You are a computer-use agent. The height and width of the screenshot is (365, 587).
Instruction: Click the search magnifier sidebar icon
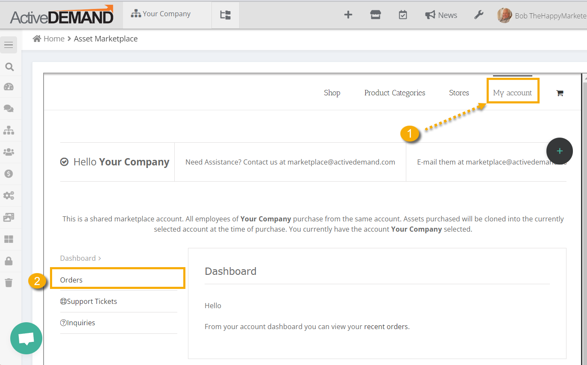[x=9, y=67]
